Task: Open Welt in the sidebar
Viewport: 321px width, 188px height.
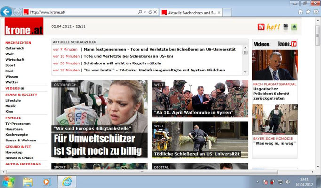Action: (9, 54)
